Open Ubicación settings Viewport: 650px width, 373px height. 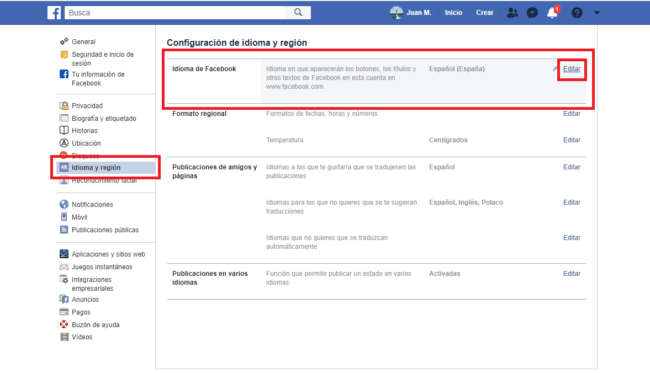86,143
